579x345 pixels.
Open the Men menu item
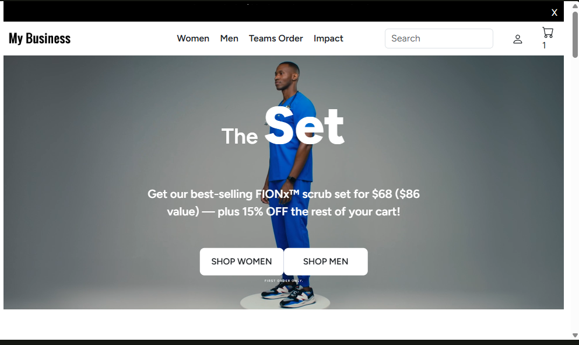229,39
